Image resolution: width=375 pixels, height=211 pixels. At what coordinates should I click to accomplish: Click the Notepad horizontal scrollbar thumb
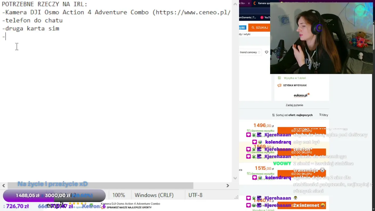click(x=100, y=186)
